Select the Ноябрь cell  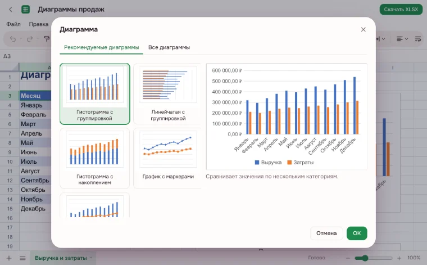click(35, 199)
